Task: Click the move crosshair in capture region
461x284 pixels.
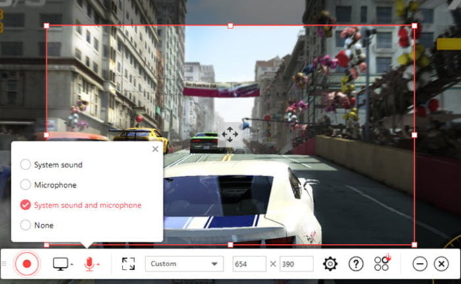Action: 230,135
